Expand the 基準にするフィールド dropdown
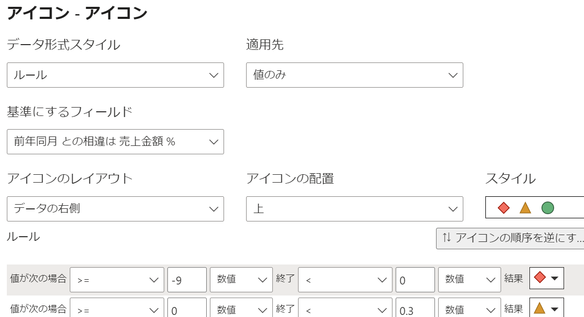The width and height of the screenshot is (584, 317). pyautogui.click(x=115, y=142)
